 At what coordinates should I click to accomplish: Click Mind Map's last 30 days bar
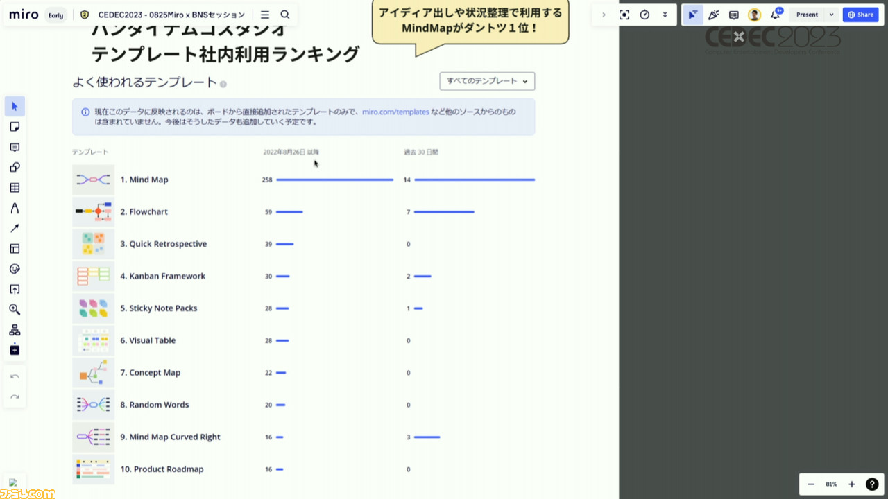click(475, 180)
